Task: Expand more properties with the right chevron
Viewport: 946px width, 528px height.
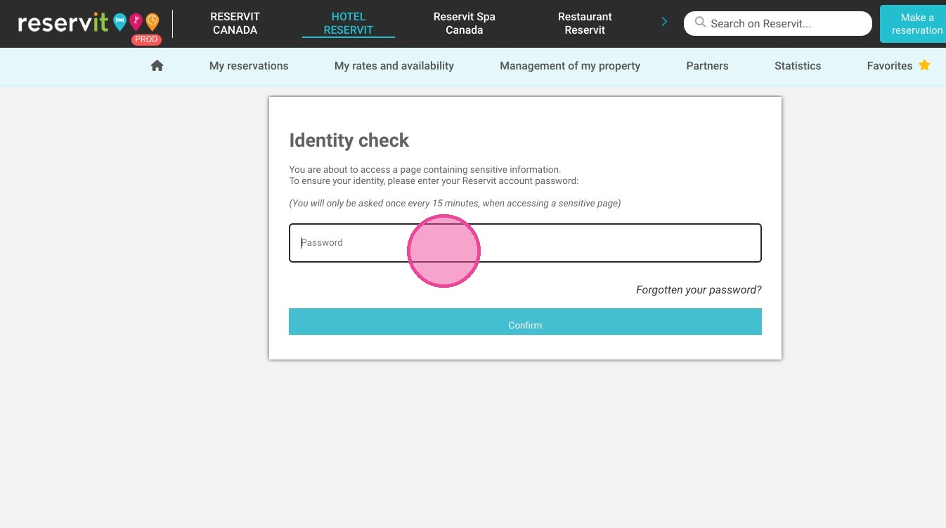Action: pyautogui.click(x=664, y=22)
